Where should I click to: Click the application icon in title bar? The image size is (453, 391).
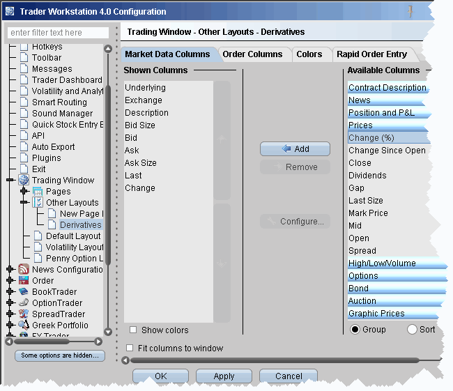click(x=10, y=11)
